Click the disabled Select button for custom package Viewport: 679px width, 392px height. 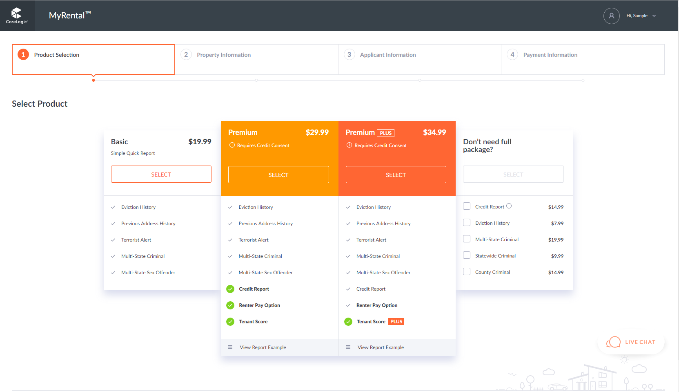(513, 174)
